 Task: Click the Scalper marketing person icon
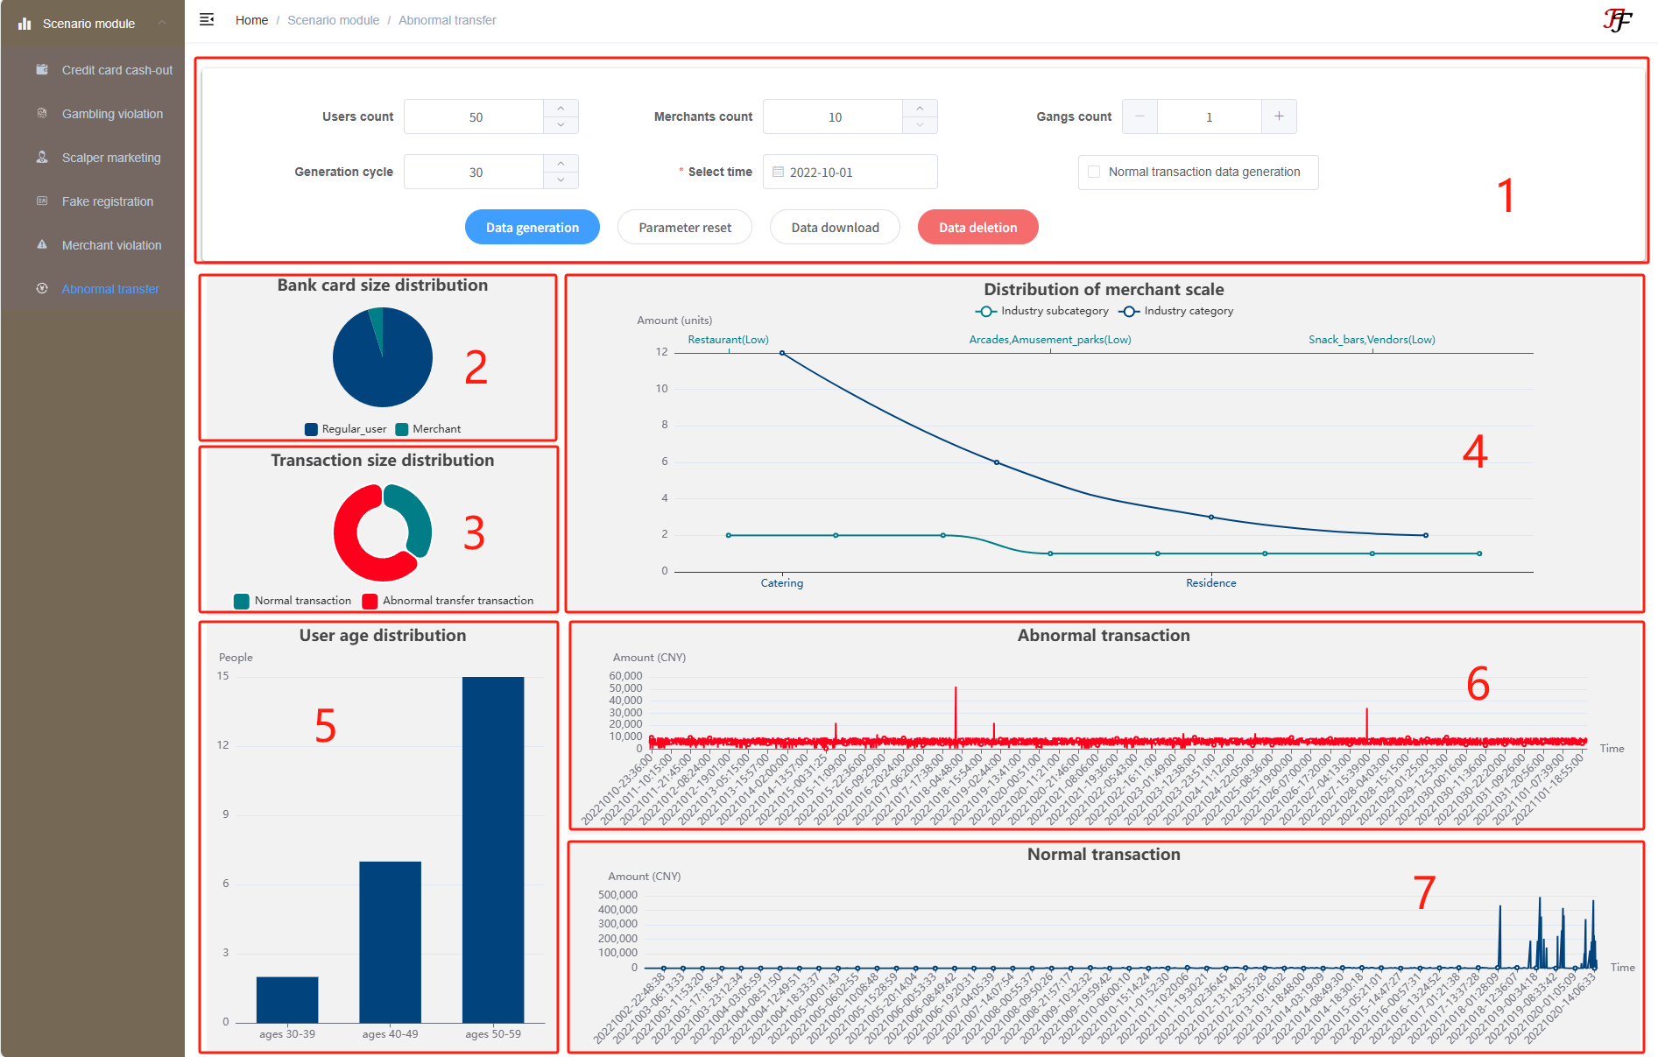(42, 157)
